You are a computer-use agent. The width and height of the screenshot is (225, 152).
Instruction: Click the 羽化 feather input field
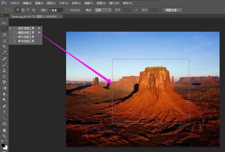pos(56,10)
